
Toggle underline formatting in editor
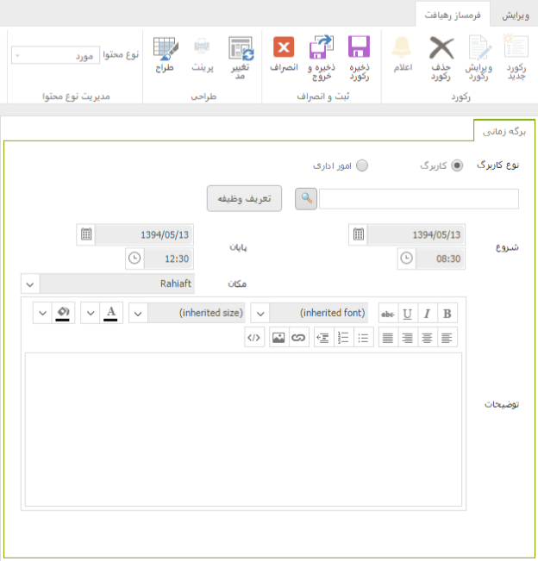(407, 314)
